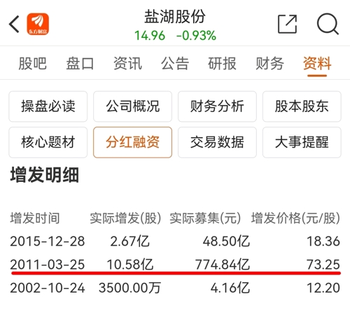Viewport: 350px width, 322px height.
Task: Select the 分红融资 button
Action: [133, 142]
